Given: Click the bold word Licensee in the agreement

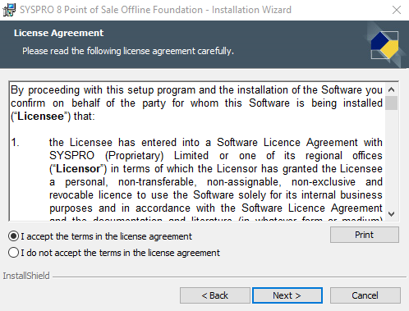Looking at the screenshot, I should [40, 117].
